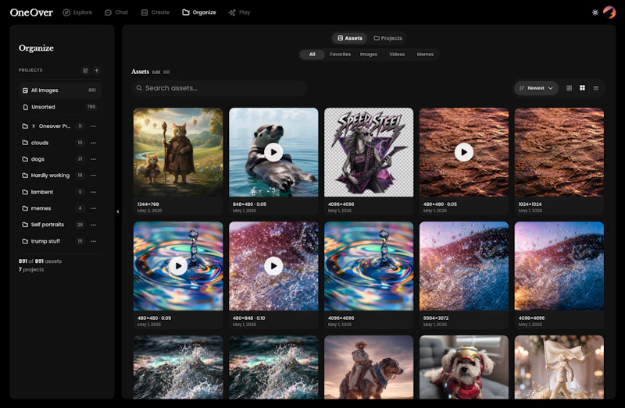The width and height of the screenshot is (625, 408).
Task: Open more options for lambent project
Action: 93,192
